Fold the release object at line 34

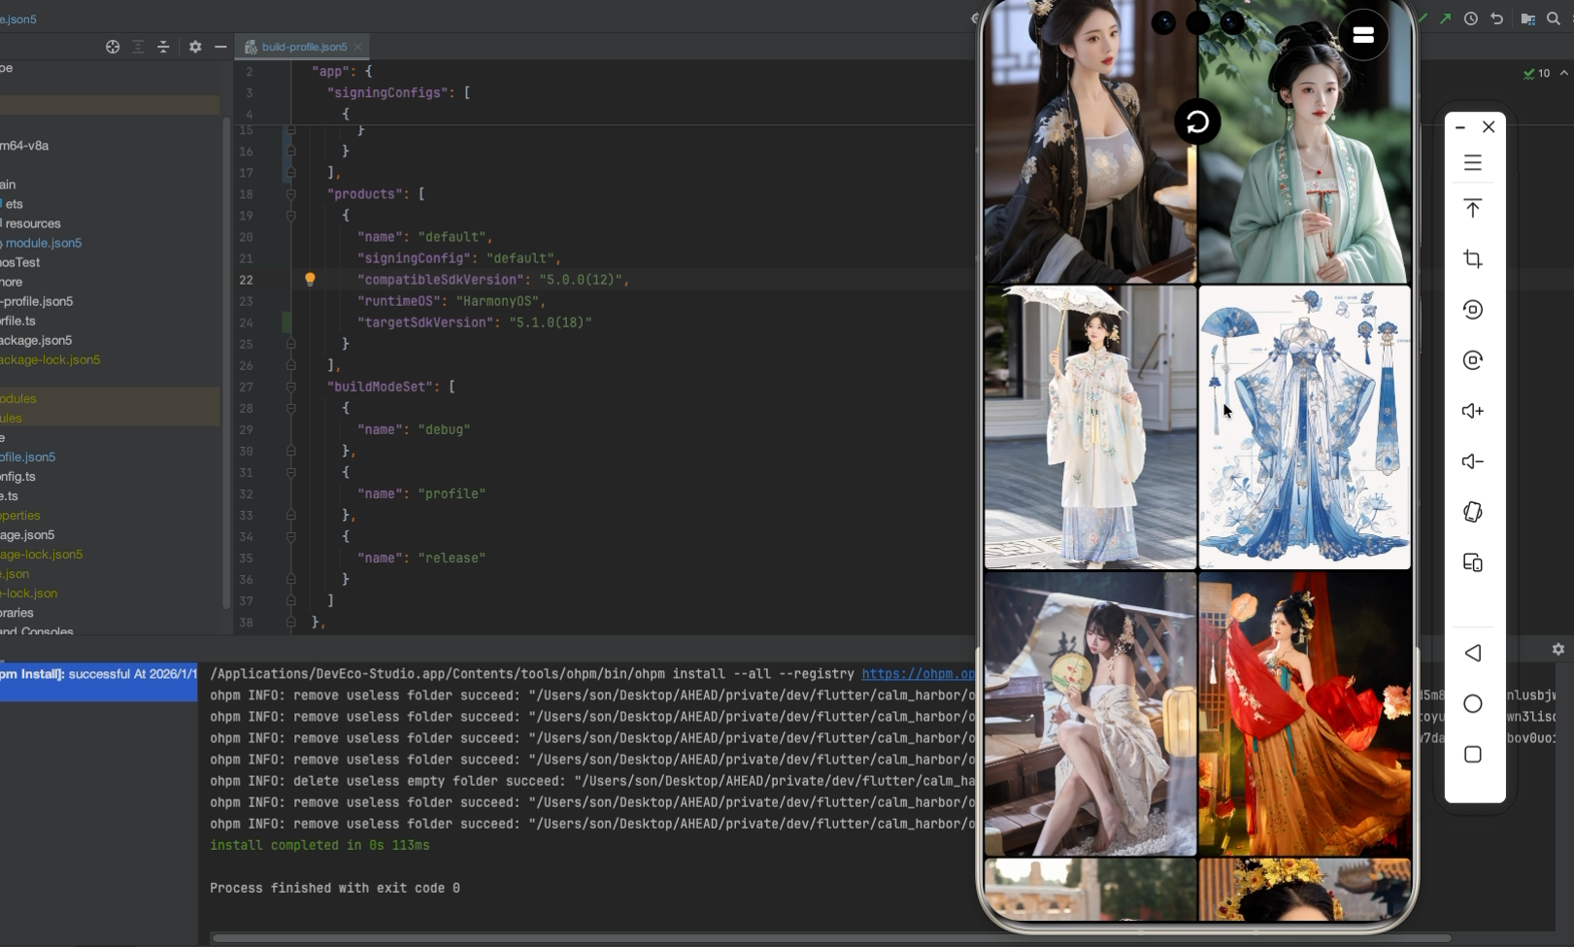point(290,536)
